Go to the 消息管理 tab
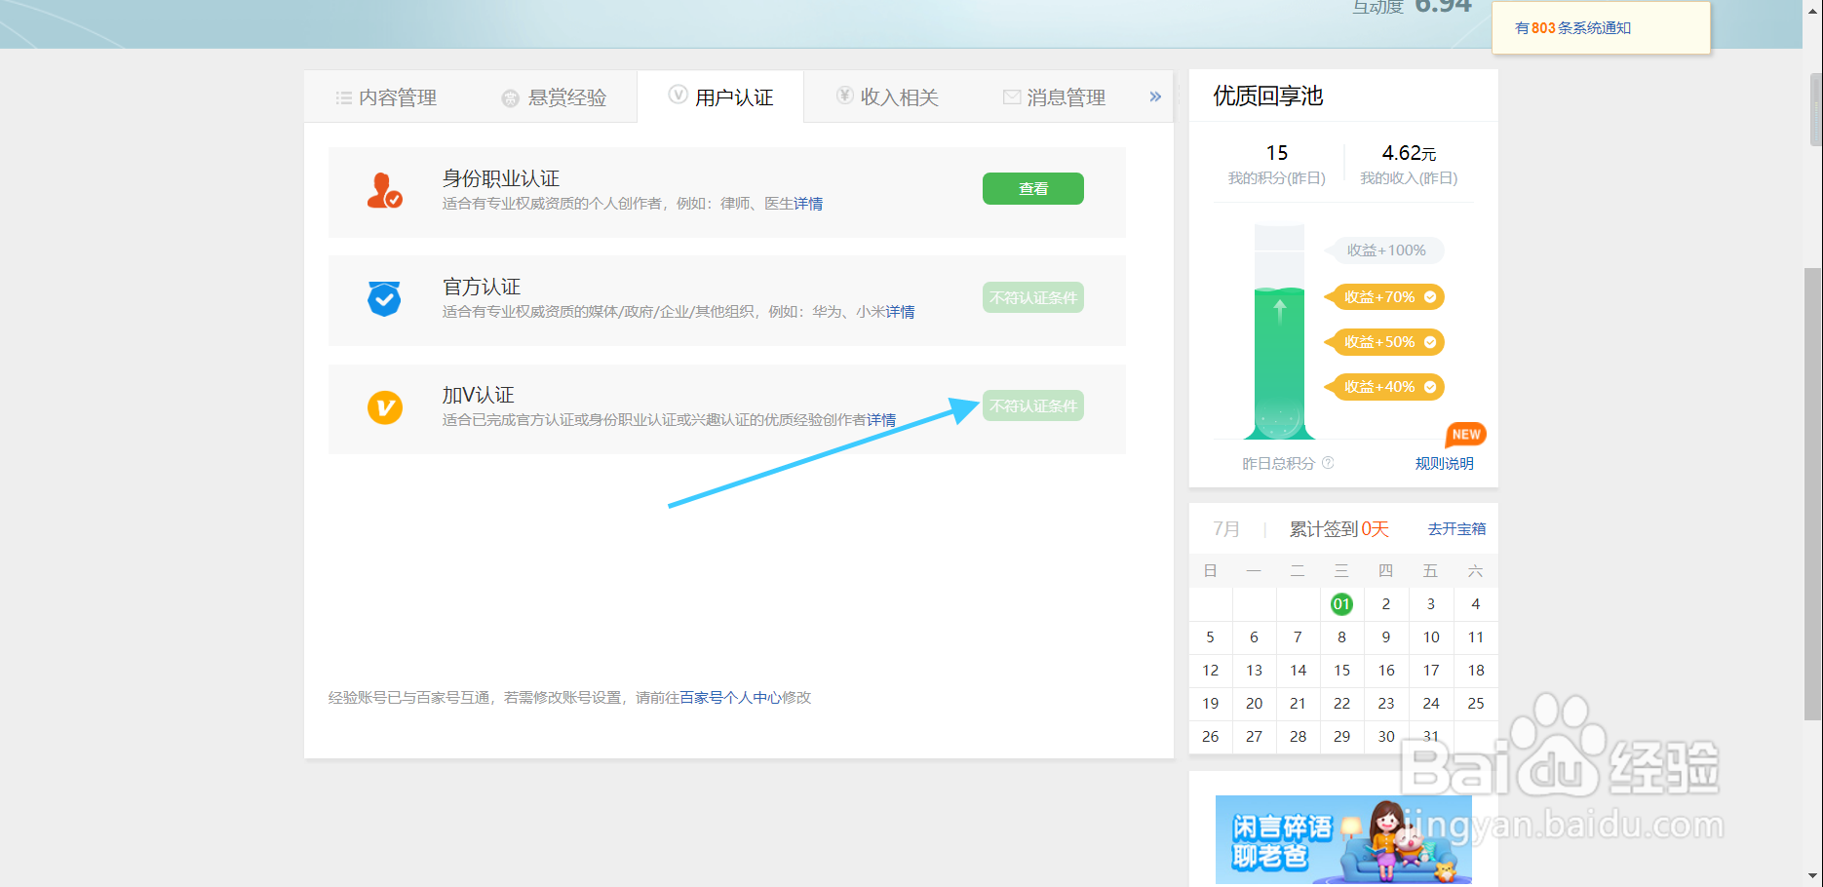1823x887 pixels. pyautogui.click(x=1054, y=96)
